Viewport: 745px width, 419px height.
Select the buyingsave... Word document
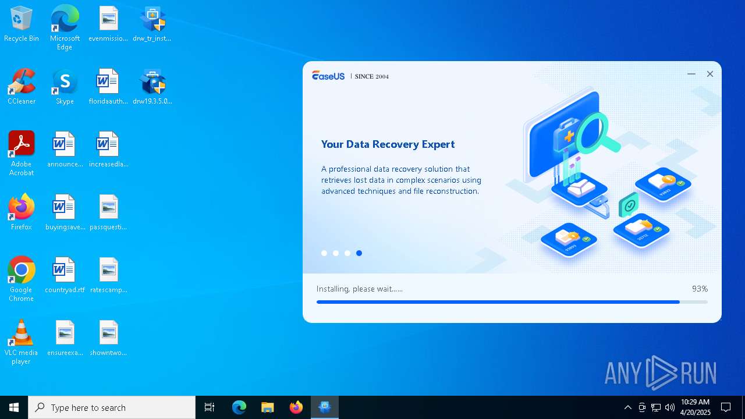(65, 212)
